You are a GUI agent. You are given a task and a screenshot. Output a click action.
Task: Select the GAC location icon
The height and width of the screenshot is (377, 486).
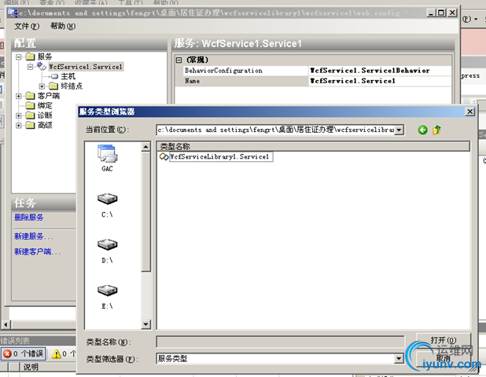(x=107, y=154)
